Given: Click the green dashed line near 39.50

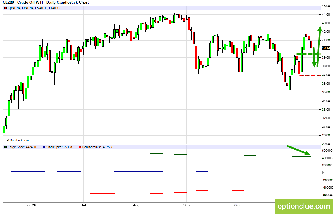Looking at the screenshot, I should 308,54.
